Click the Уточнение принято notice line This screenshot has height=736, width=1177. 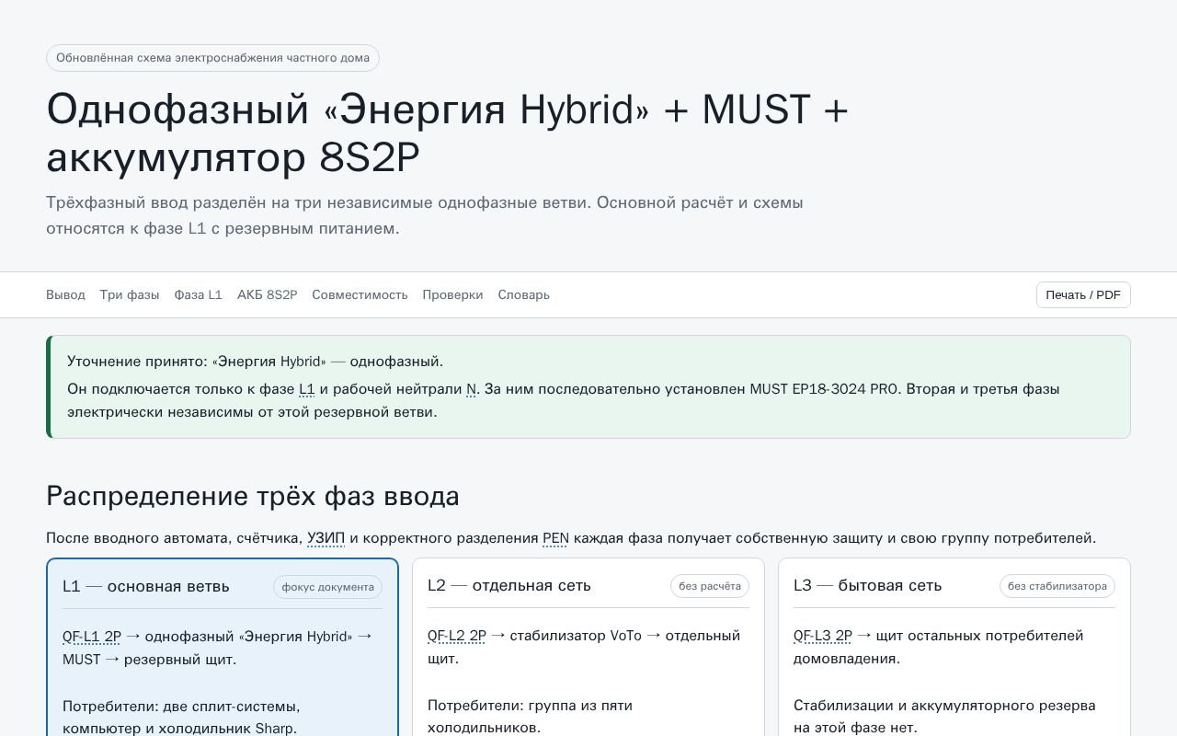255,362
